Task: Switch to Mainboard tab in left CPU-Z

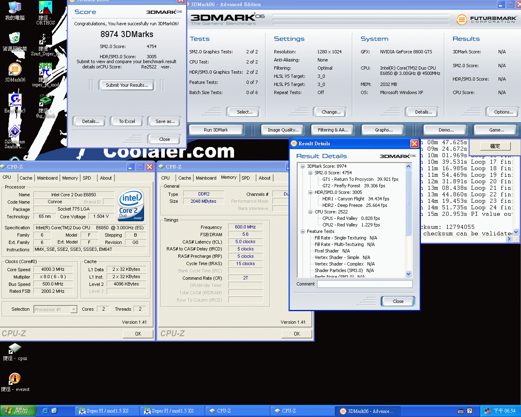Action: (x=47, y=178)
